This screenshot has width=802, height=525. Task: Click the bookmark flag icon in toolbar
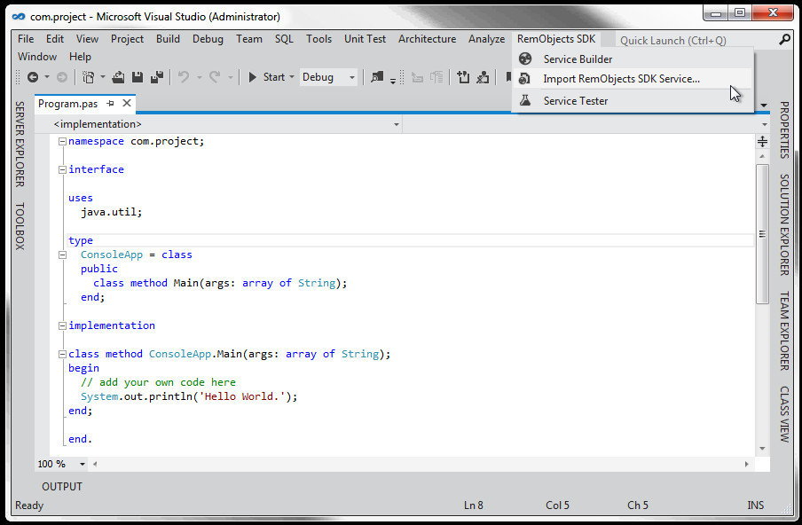(x=508, y=77)
